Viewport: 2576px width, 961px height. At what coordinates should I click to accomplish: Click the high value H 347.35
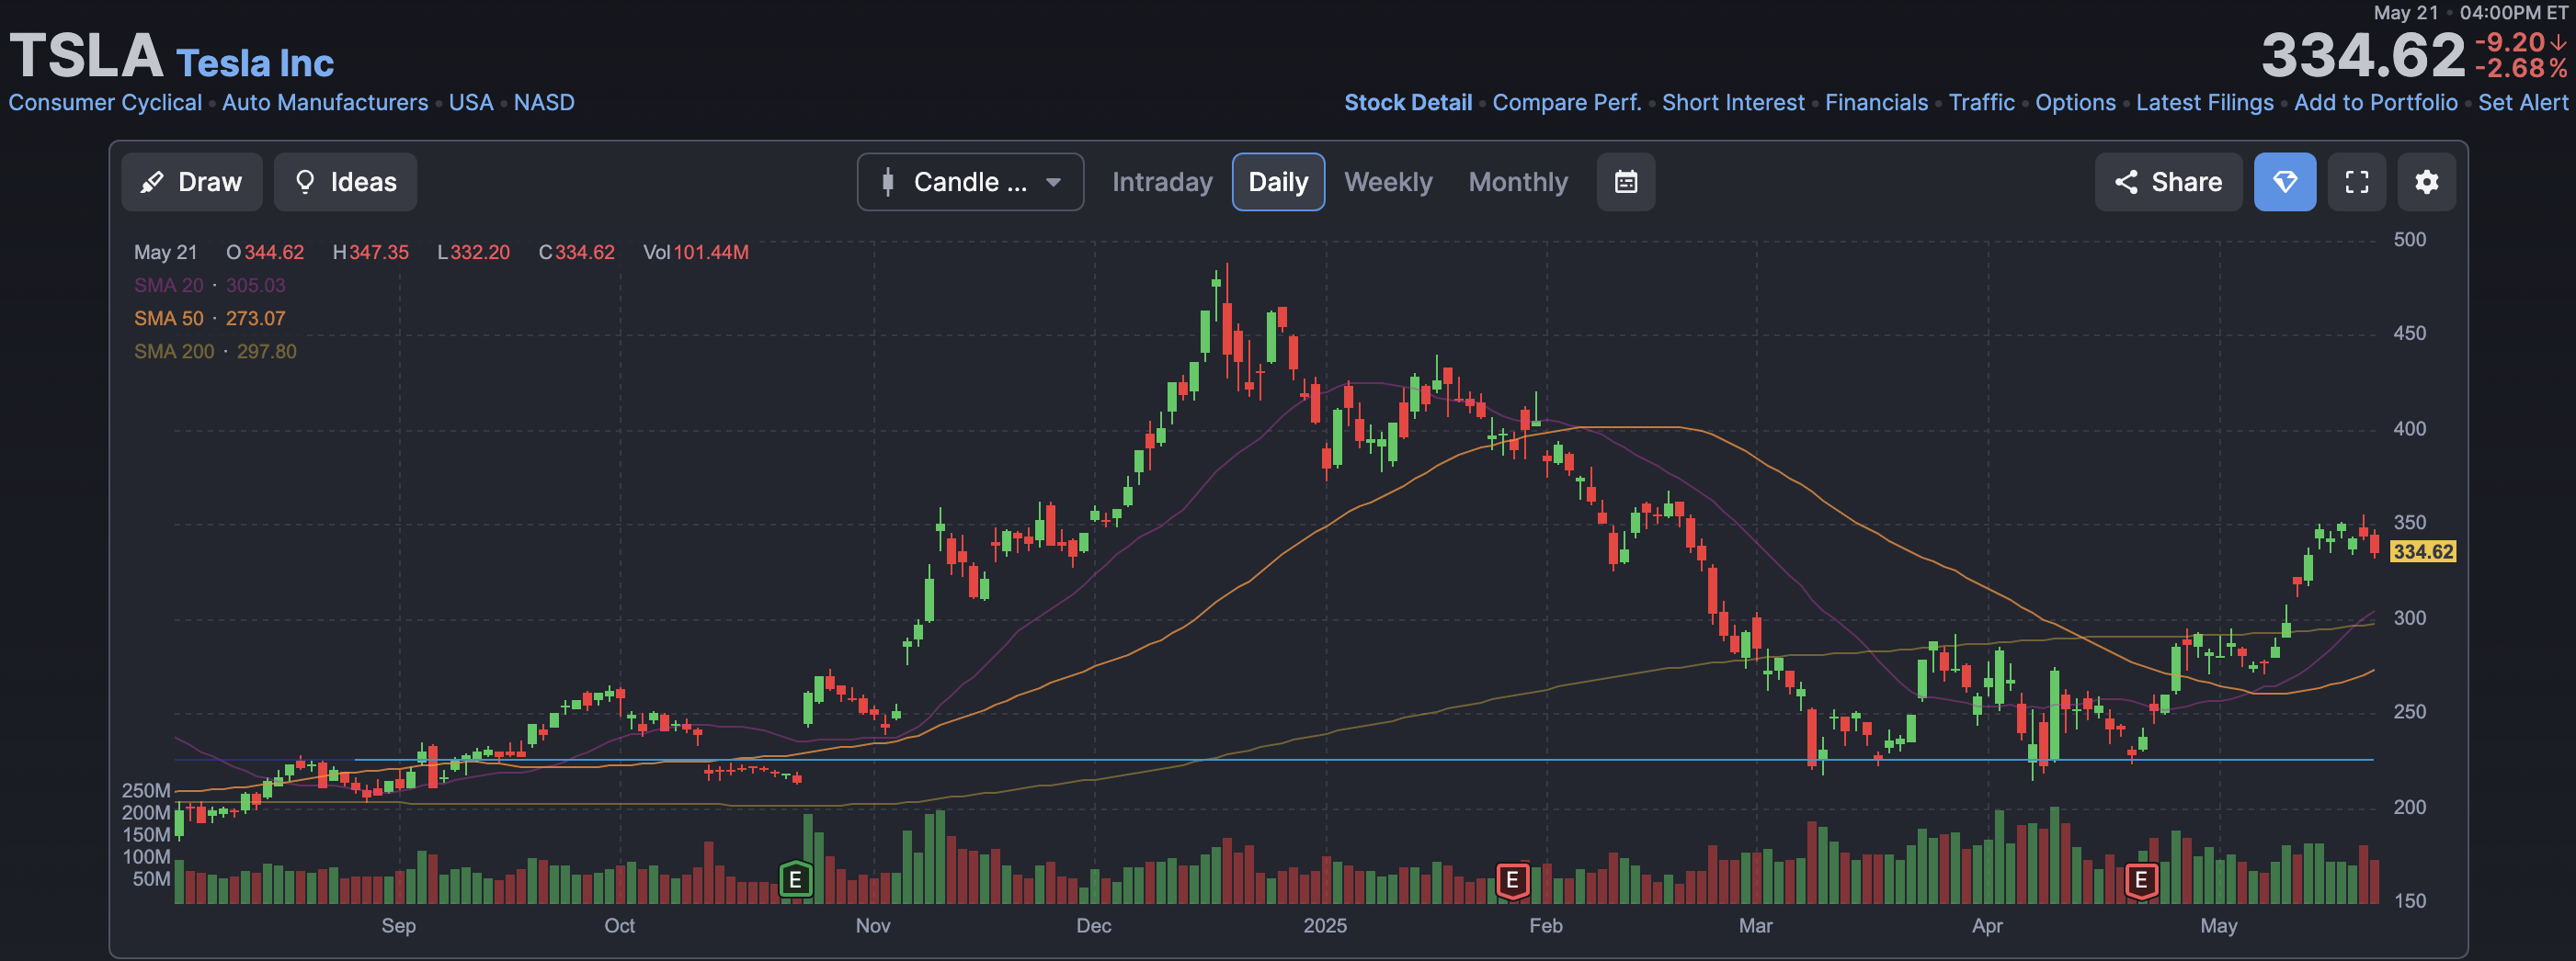coord(371,253)
